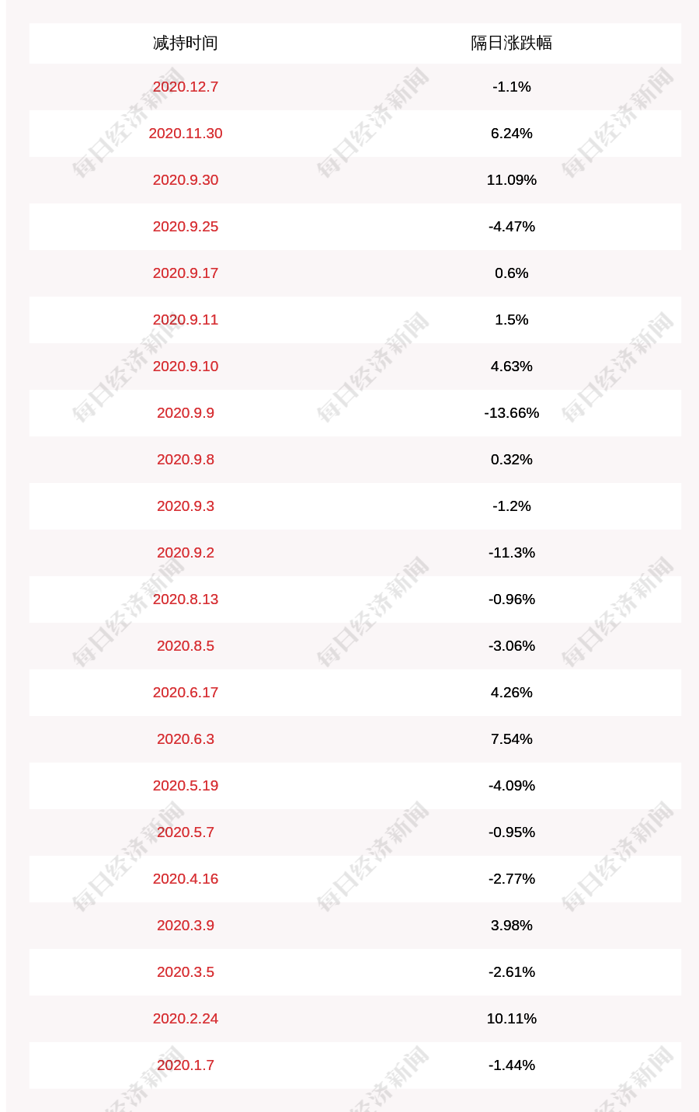
Task: Select the 2020.9.25 row date
Action: pos(186,226)
